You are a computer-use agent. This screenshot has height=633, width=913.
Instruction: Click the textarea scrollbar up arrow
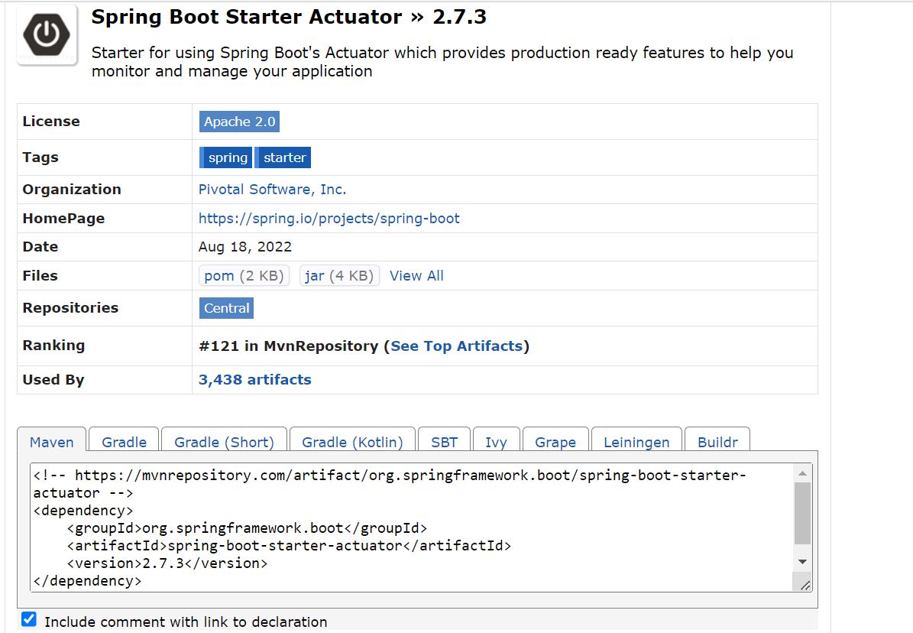802,473
